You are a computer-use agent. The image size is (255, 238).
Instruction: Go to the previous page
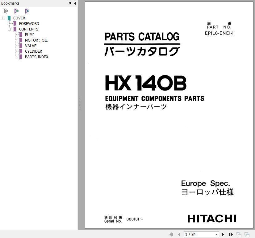(x=179, y=234)
